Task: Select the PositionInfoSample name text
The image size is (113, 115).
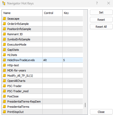Action: pos(19,29)
